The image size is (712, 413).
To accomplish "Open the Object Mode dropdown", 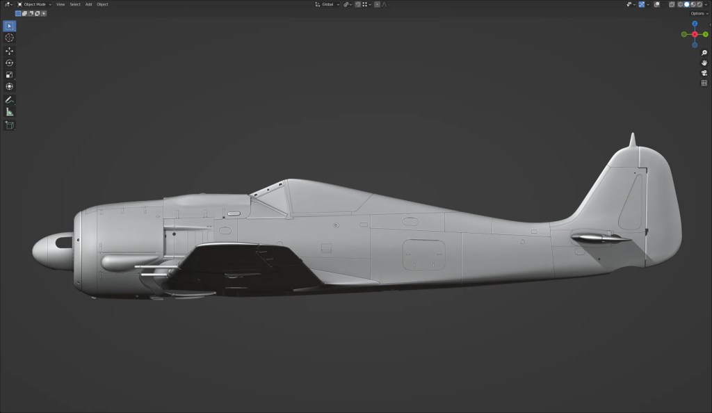I will (35, 4).
